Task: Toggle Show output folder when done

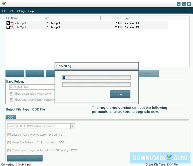Action: (x=11, y=94)
